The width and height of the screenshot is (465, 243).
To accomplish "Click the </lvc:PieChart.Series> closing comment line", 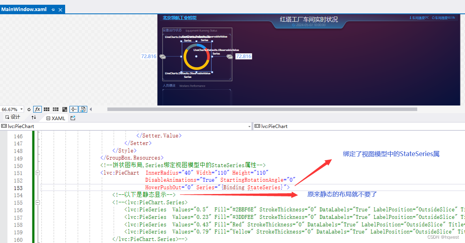I will click(150, 239).
